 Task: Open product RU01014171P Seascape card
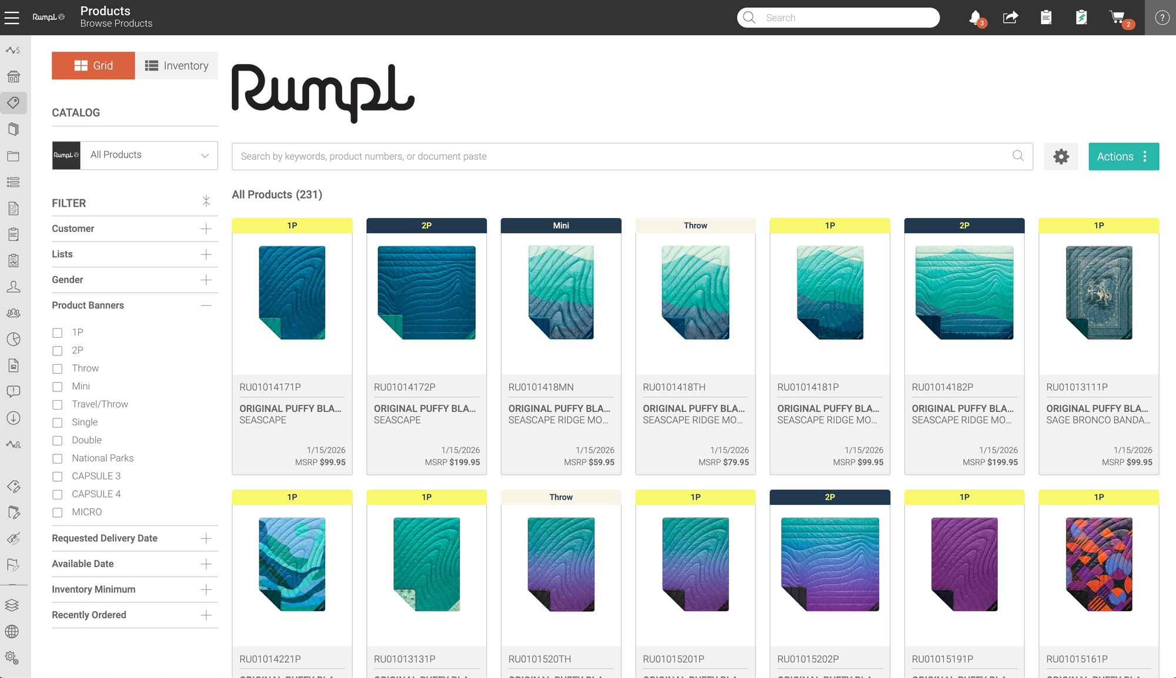[x=292, y=347]
